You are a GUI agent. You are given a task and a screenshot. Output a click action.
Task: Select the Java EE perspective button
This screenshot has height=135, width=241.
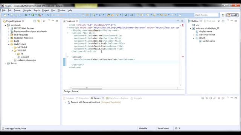(x=233, y=15)
